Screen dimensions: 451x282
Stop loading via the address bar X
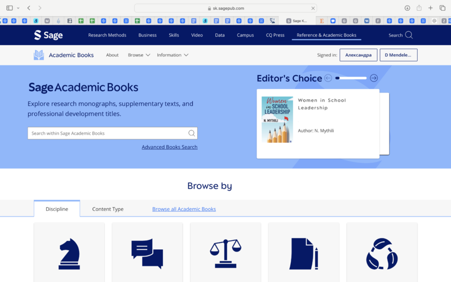(313, 8)
